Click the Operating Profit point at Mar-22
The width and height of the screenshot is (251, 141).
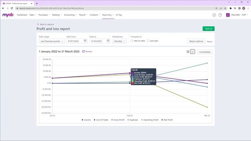(207, 107)
